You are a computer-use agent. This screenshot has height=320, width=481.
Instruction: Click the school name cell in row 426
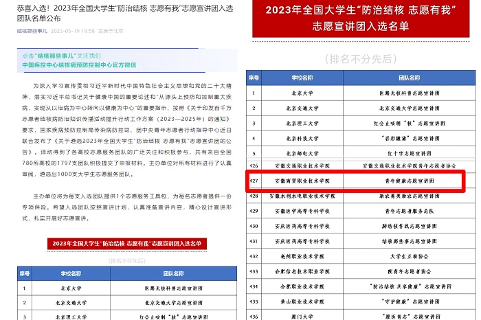pyautogui.click(x=302, y=165)
